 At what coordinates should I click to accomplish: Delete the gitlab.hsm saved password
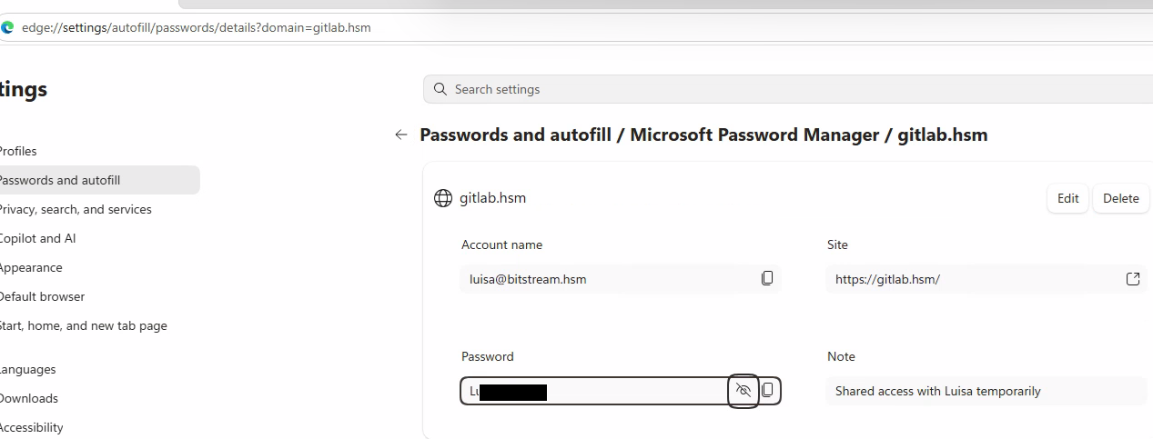[1120, 198]
